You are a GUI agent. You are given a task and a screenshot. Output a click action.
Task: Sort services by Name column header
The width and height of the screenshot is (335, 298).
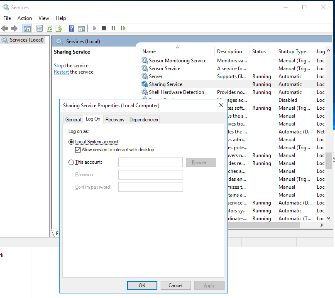click(x=177, y=52)
